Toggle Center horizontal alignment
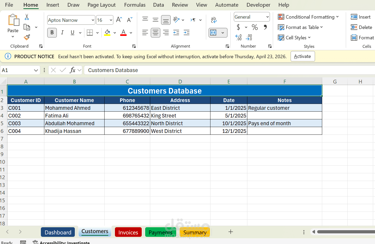 (156, 33)
